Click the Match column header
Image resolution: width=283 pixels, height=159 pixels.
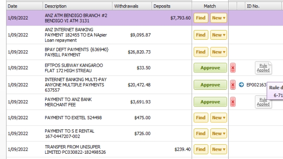tap(210, 6)
